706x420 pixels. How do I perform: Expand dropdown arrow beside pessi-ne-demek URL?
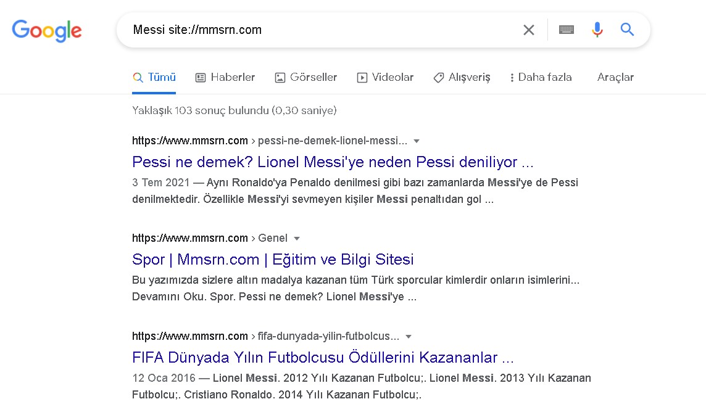click(x=417, y=141)
